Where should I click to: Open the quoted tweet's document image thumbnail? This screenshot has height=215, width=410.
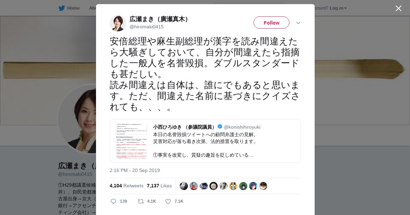click(x=131, y=141)
